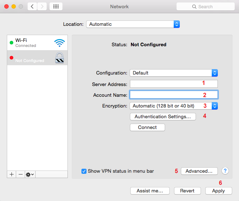This screenshot has height=201, width=239.
Task: Open Advanced network settings
Action: click(x=199, y=171)
